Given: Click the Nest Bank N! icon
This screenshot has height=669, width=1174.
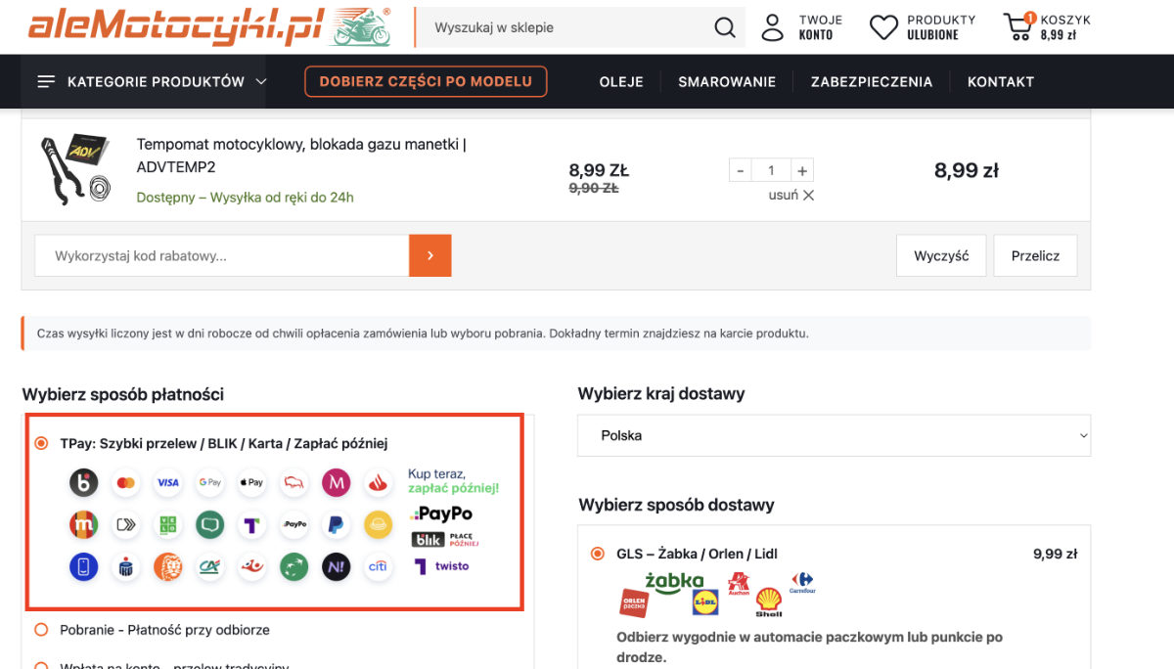Looking at the screenshot, I should (x=337, y=567).
